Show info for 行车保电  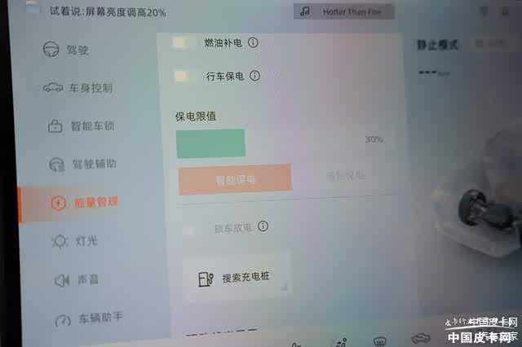click(254, 76)
